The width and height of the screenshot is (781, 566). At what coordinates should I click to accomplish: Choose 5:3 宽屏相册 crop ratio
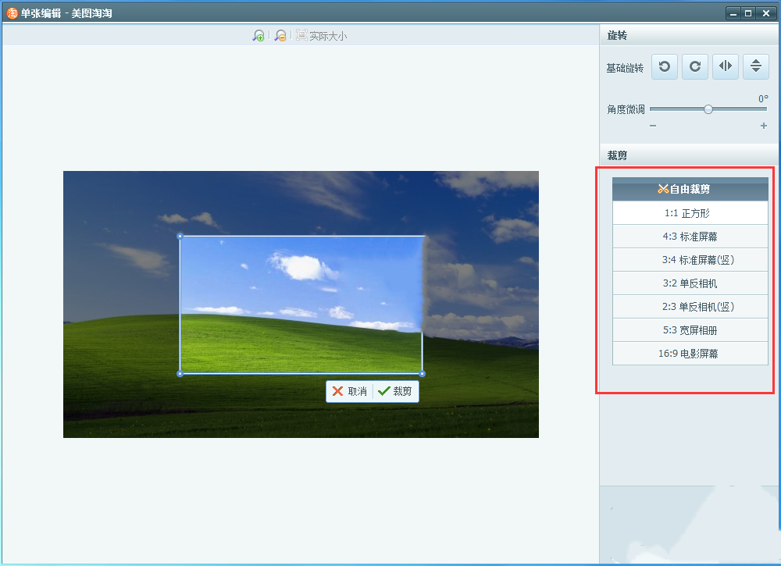tap(690, 330)
